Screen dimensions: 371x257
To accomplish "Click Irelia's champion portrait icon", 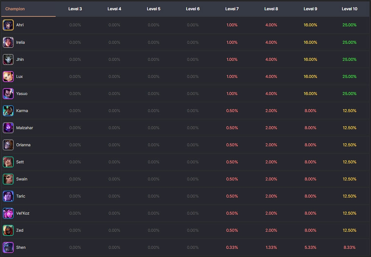I will [8, 42].
